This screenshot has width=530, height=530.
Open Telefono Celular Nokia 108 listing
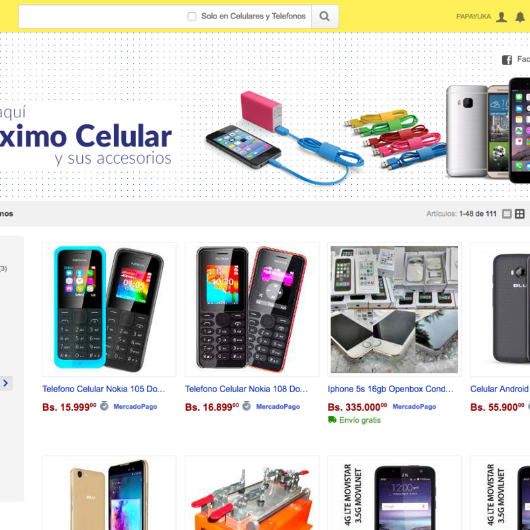tap(246, 389)
